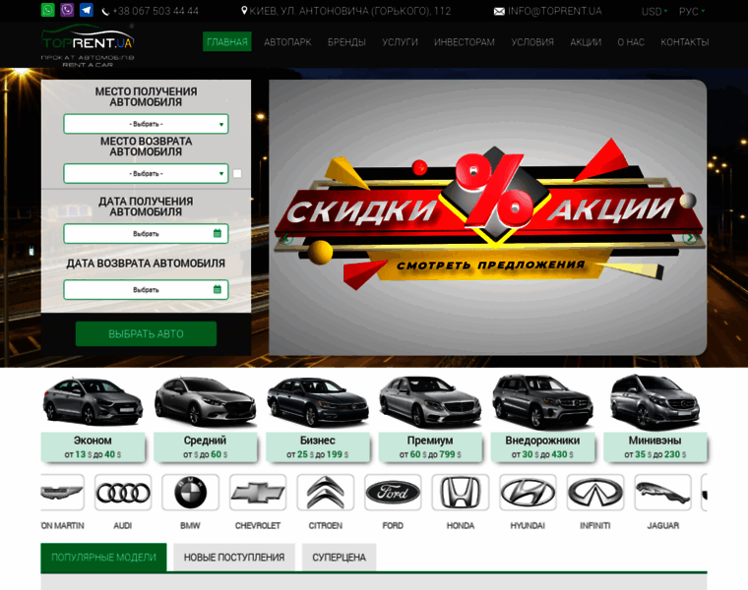
Task: Open the Viber contact icon
Action: (x=67, y=10)
